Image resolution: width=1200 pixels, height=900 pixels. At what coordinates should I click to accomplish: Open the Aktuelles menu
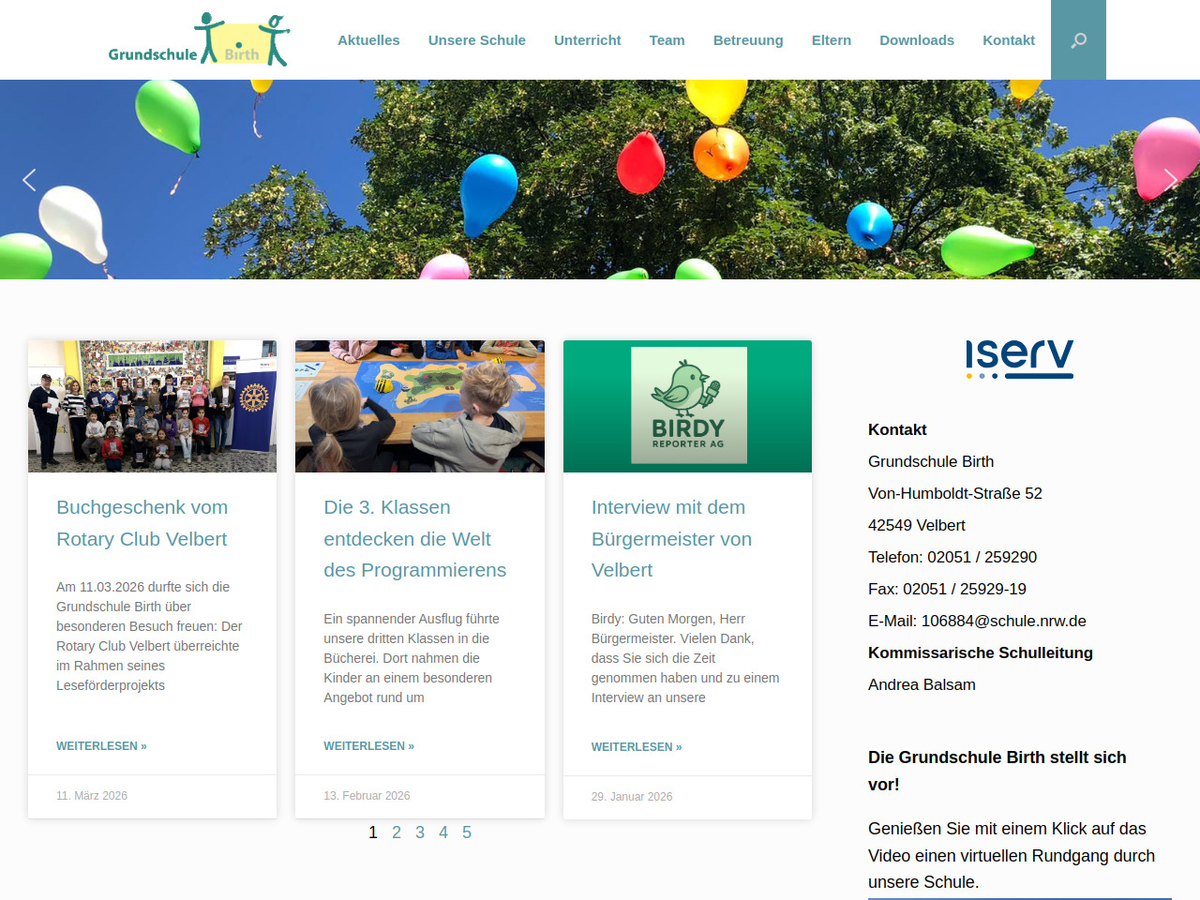pyautogui.click(x=368, y=40)
